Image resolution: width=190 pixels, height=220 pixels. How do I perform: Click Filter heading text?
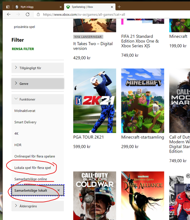coord(17,40)
